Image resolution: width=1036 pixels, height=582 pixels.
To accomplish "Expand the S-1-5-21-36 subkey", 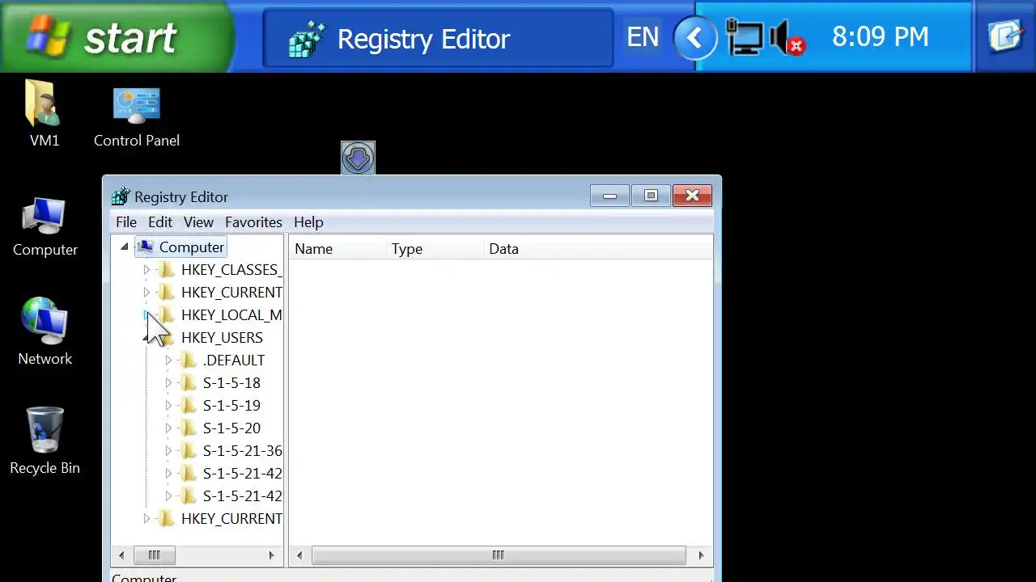I will 168,451.
